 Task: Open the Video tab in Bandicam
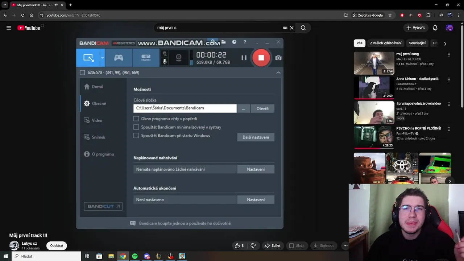[93, 120]
